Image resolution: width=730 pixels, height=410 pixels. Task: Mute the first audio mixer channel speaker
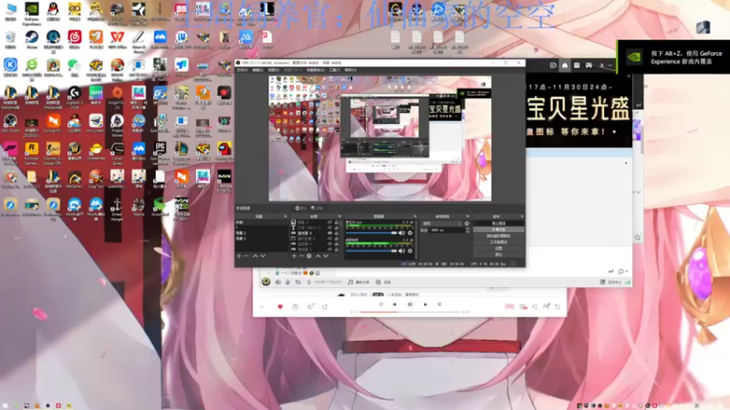point(401,233)
